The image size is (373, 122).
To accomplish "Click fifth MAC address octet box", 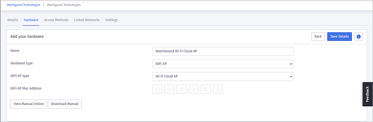I will pos(206,89).
